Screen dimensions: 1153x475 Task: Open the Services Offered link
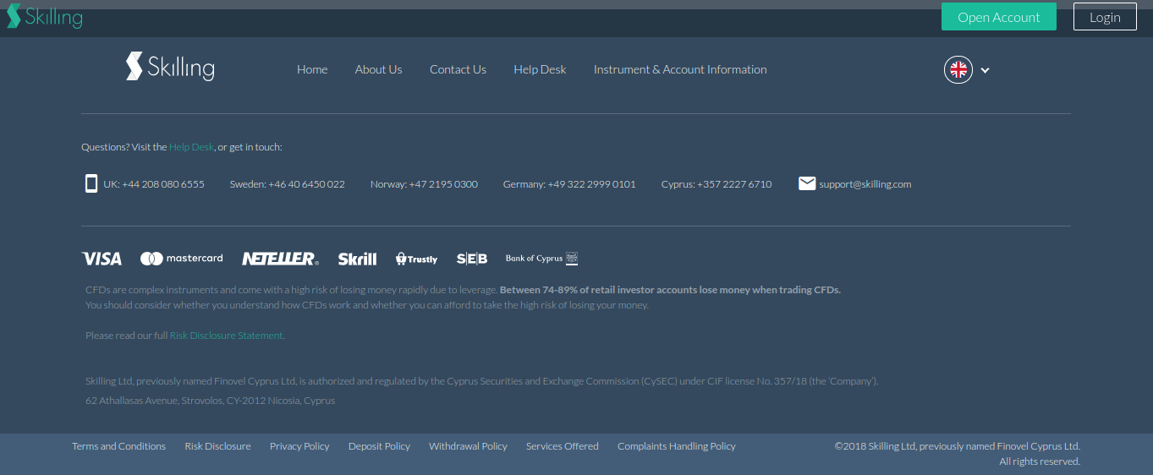coord(563,446)
